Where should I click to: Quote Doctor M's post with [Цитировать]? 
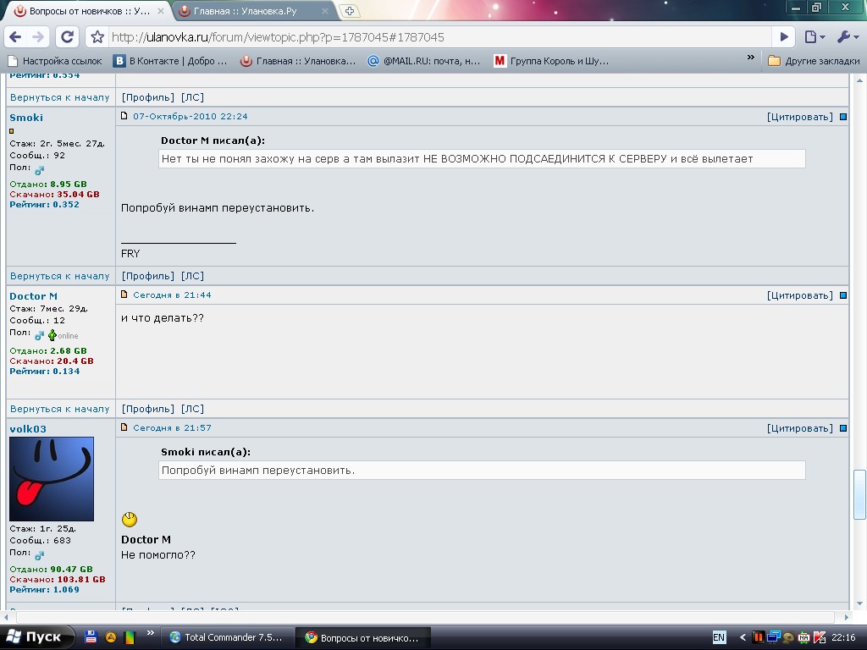799,295
